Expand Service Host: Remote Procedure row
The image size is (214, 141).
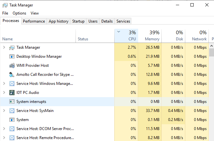(4, 138)
